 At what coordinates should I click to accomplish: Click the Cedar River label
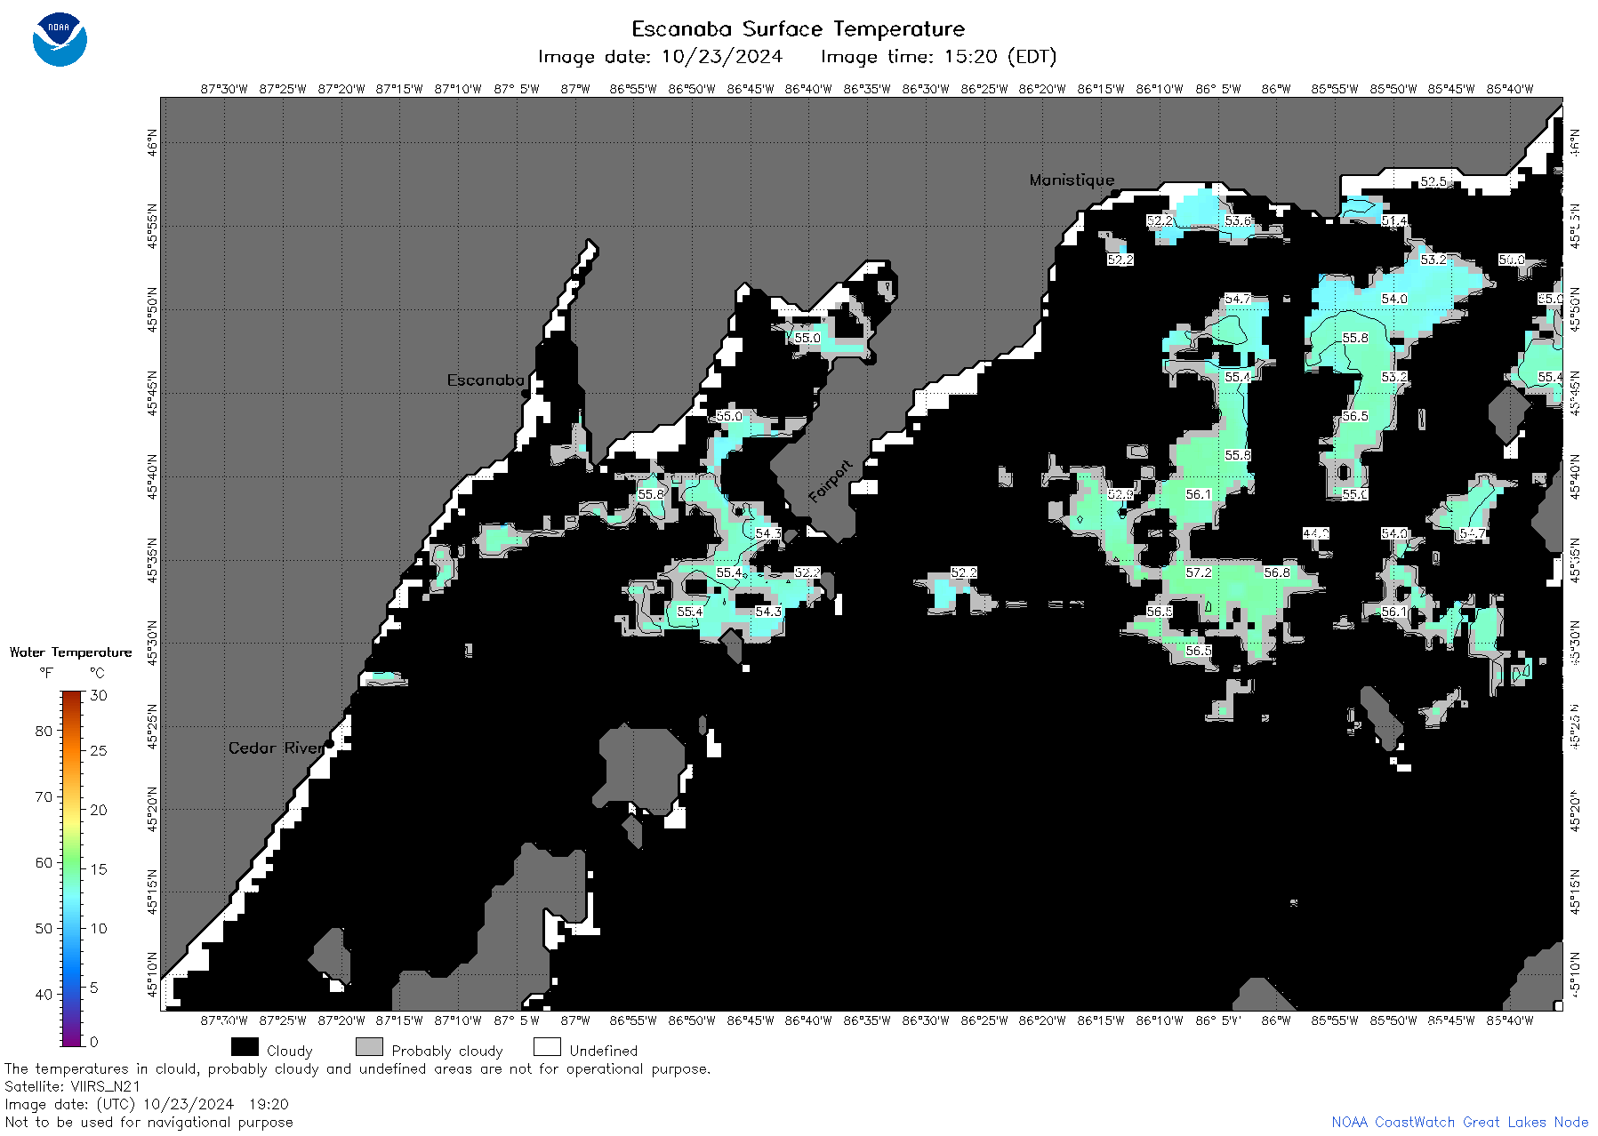click(x=277, y=748)
